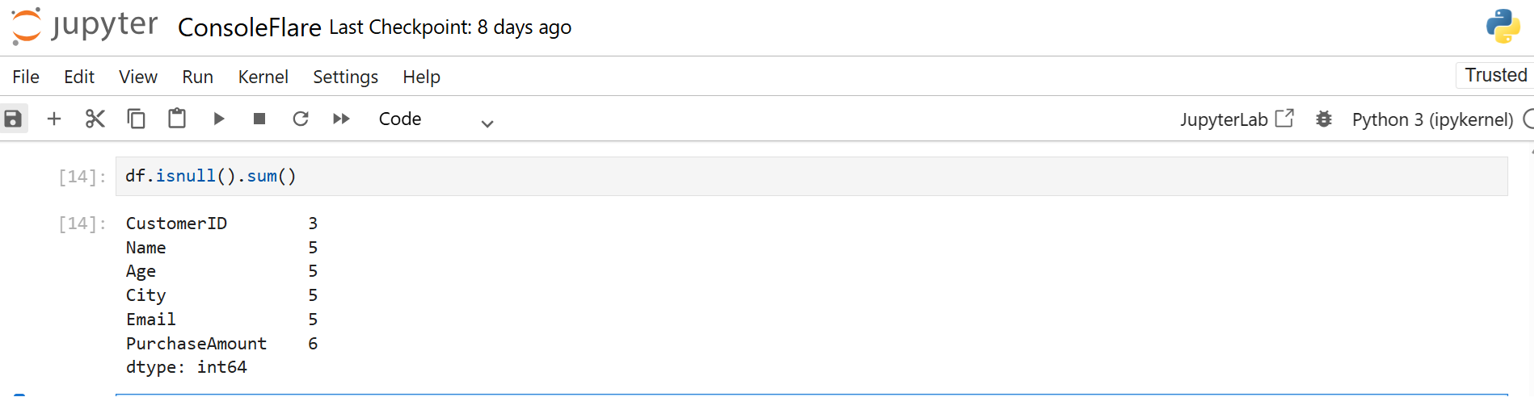Switch kernel via Python 3 (ipykernel)

point(1432,119)
